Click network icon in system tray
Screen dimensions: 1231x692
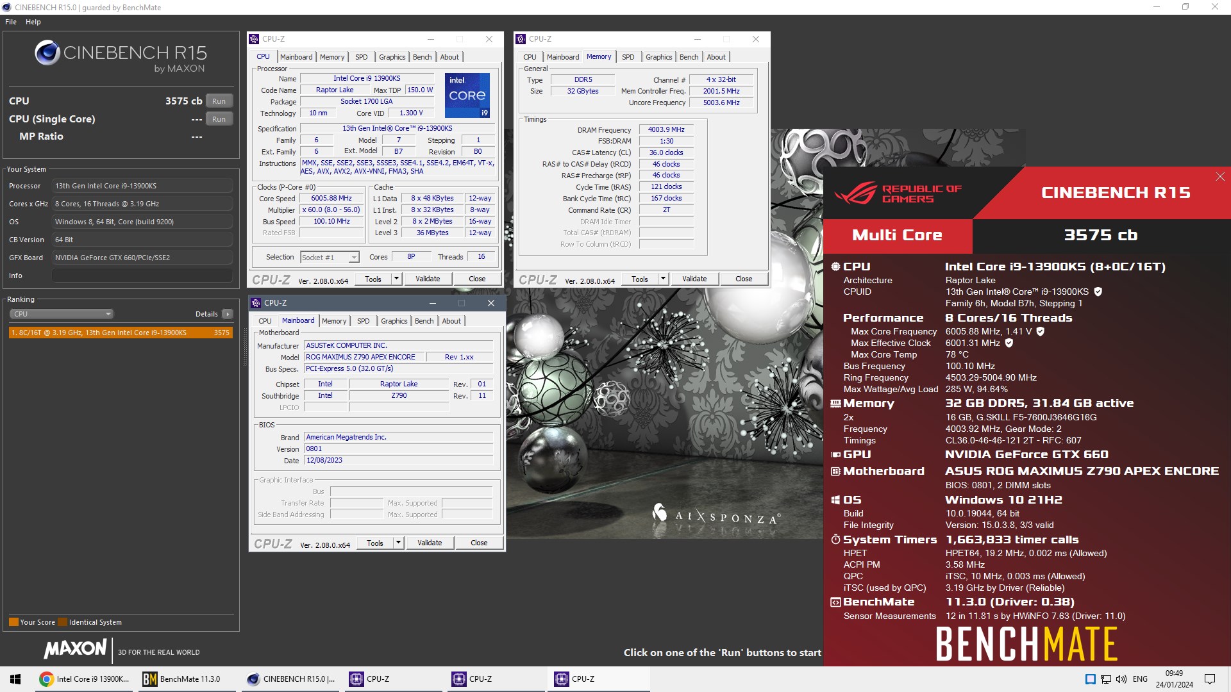1106,679
